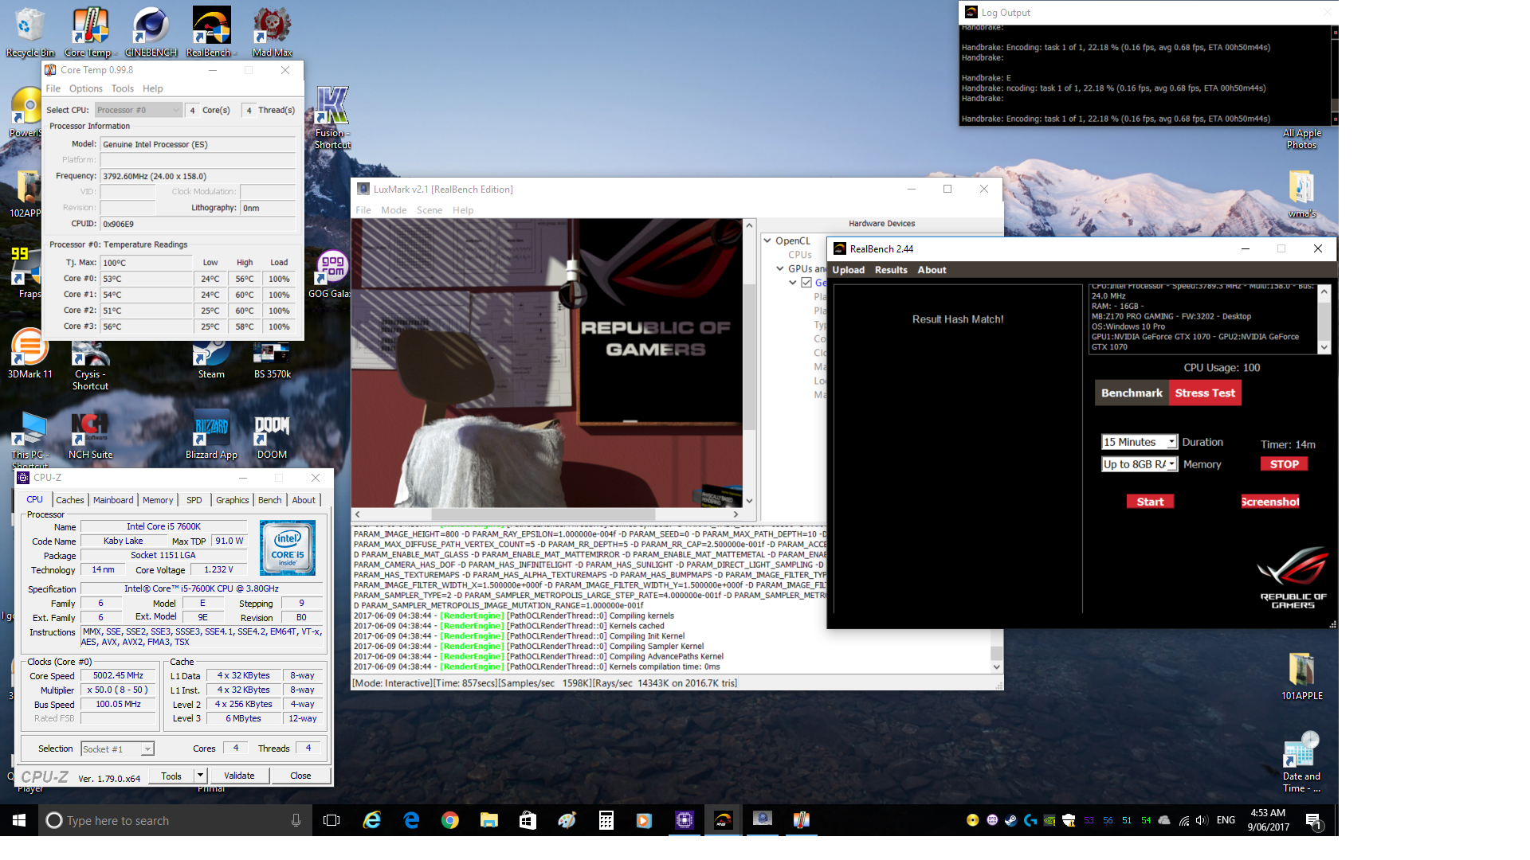Open the Socket selection dropdown in CPU-Z
The height and width of the screenshot is (860, 1530).
pos(117,749)
